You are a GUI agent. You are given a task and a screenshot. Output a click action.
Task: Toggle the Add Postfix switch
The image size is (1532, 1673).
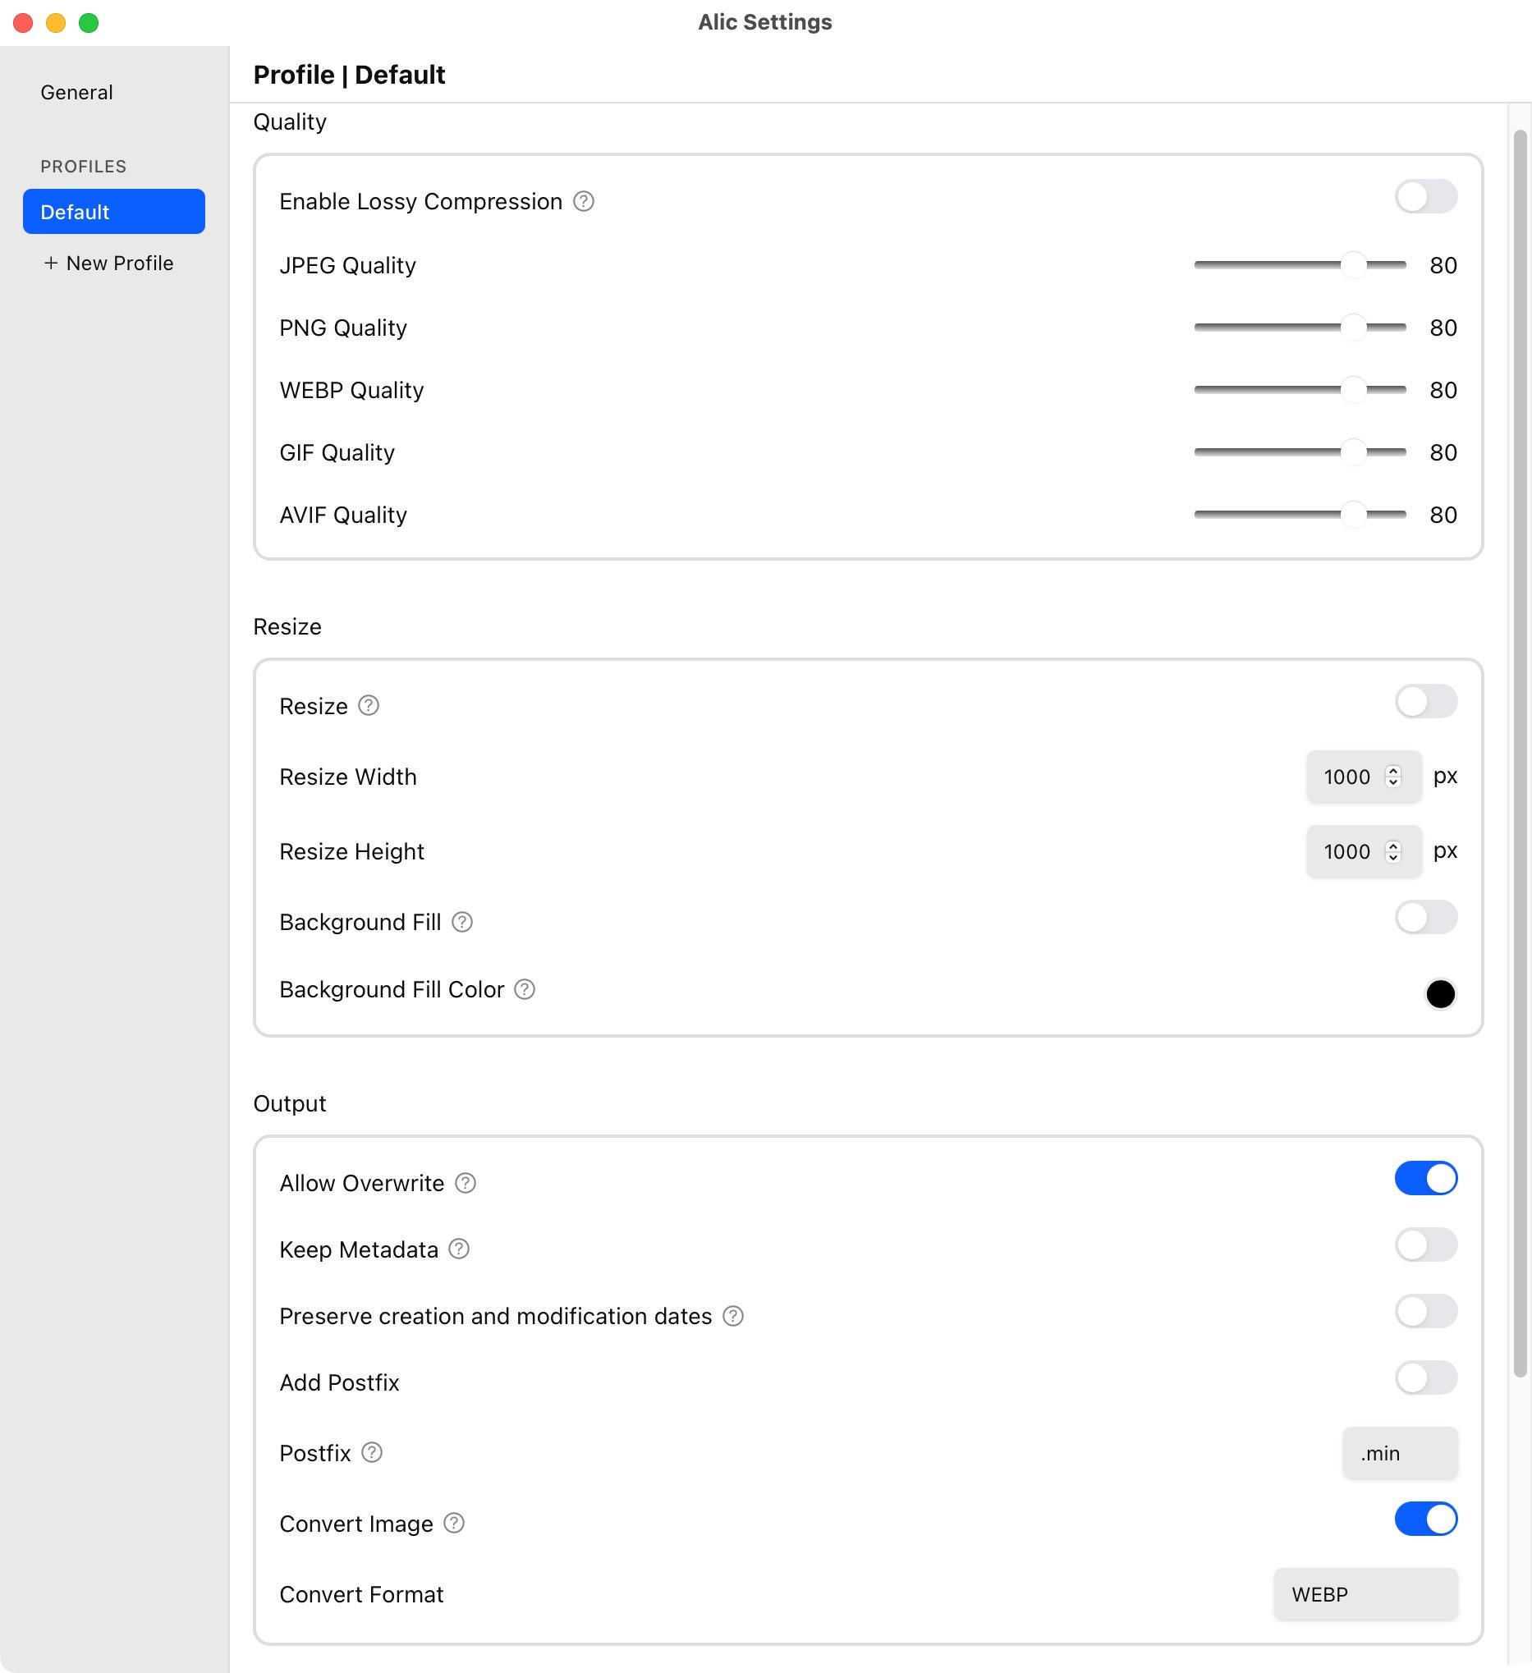(1426, 1378)
